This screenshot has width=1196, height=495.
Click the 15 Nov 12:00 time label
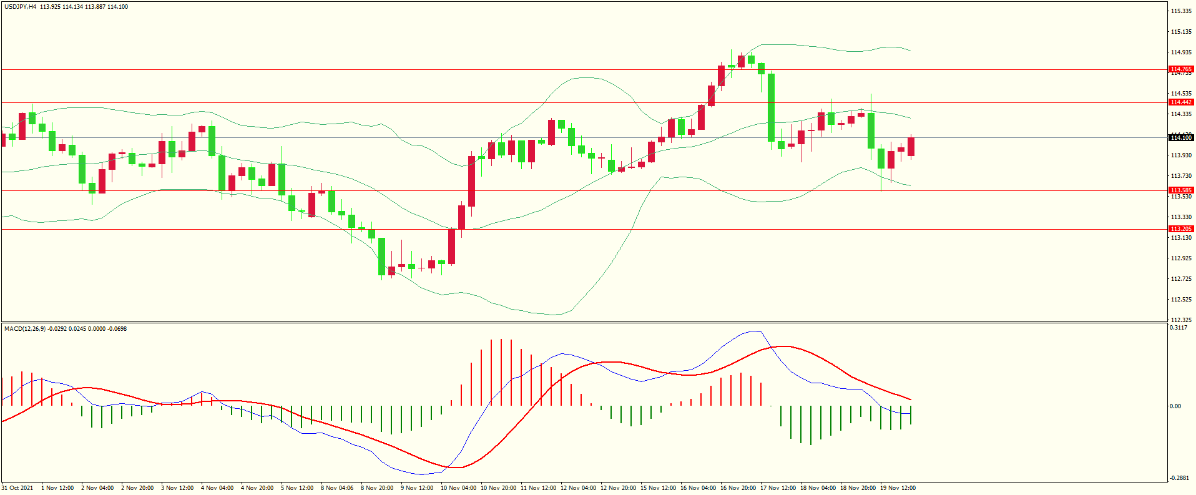[659, 488]
